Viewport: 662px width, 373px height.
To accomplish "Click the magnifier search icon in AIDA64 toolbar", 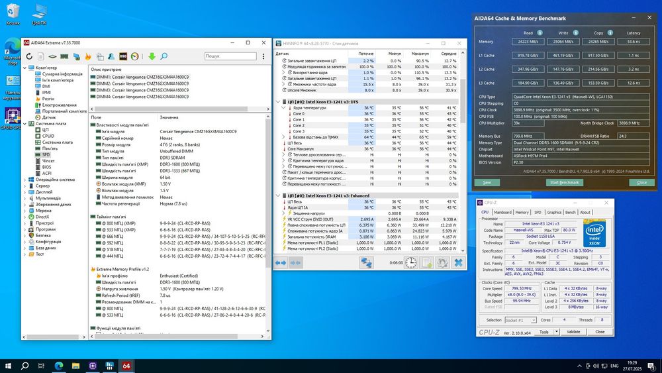I will click(x=164, y=56).
